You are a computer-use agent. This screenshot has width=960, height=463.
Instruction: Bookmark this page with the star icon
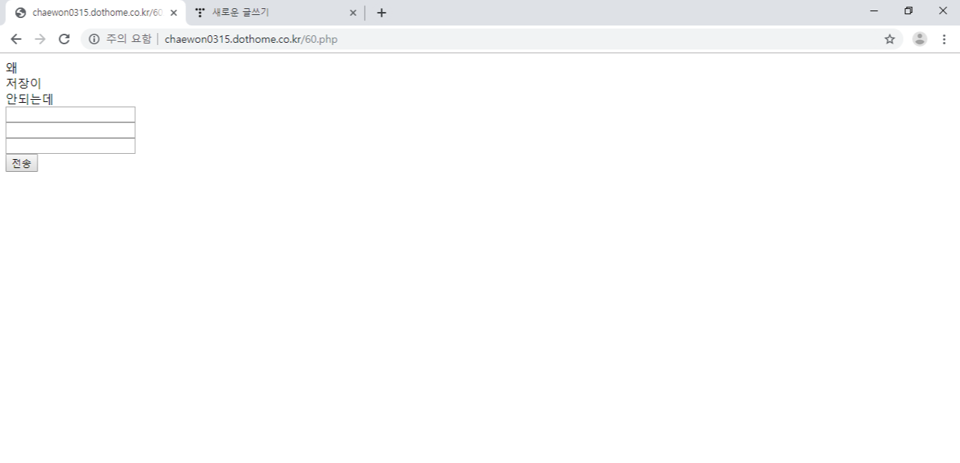pyautogui.click(x=889, y=39)
